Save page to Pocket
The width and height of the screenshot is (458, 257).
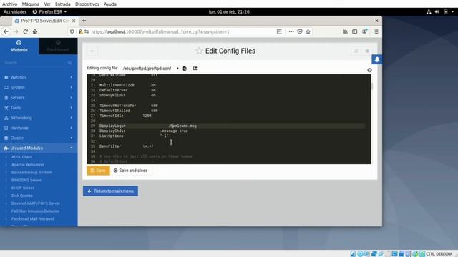(x=300, y=31)
